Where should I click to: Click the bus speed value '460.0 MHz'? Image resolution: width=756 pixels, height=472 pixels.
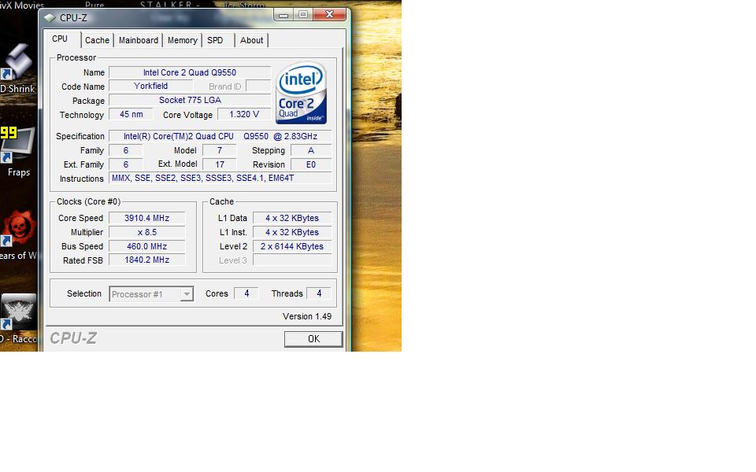(147, 246)
